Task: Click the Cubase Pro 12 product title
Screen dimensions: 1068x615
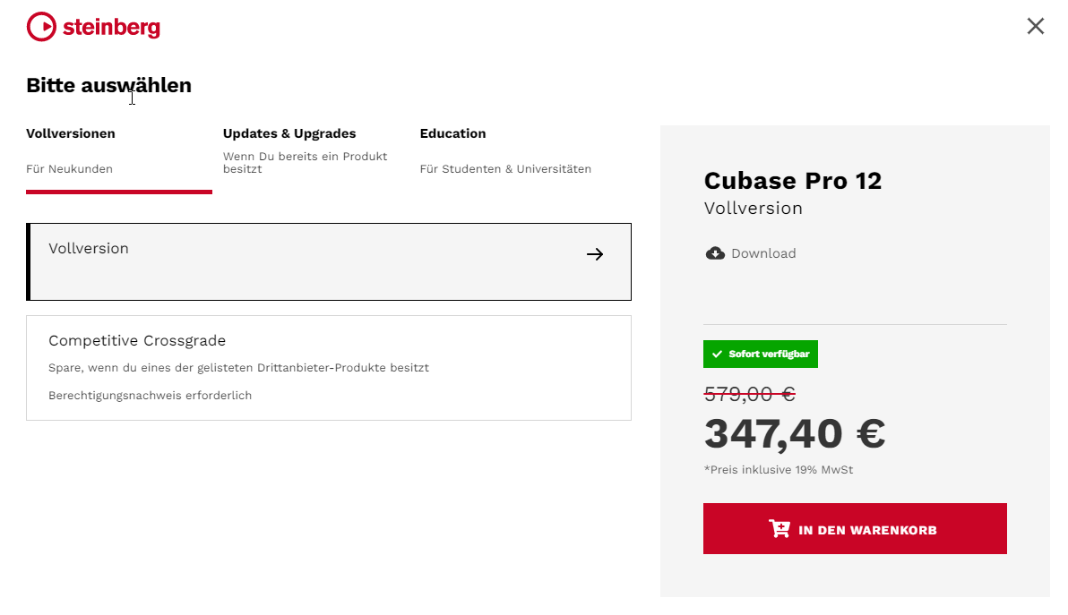Action: point(792,181)
